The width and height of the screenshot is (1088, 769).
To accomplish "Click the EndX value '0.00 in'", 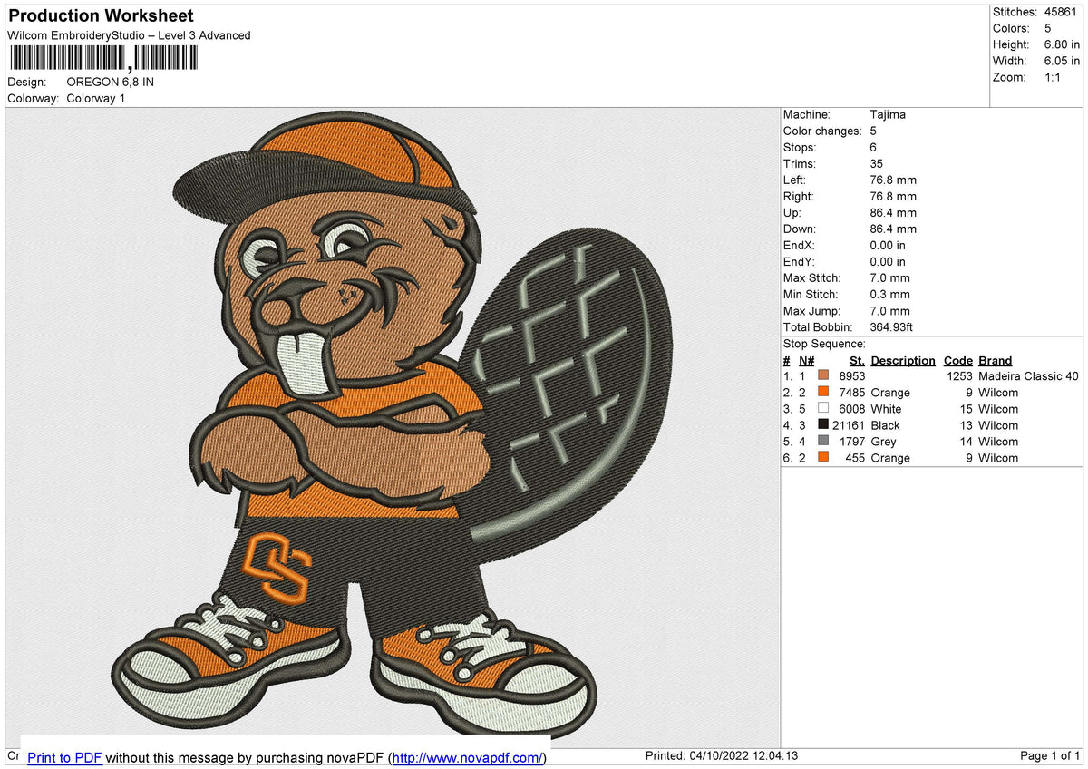I will (x=888, y=245).
